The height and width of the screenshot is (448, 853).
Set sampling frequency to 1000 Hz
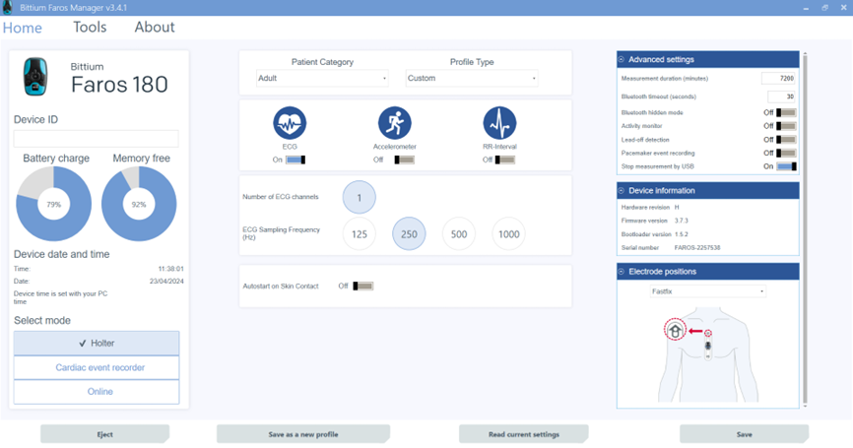508,233
